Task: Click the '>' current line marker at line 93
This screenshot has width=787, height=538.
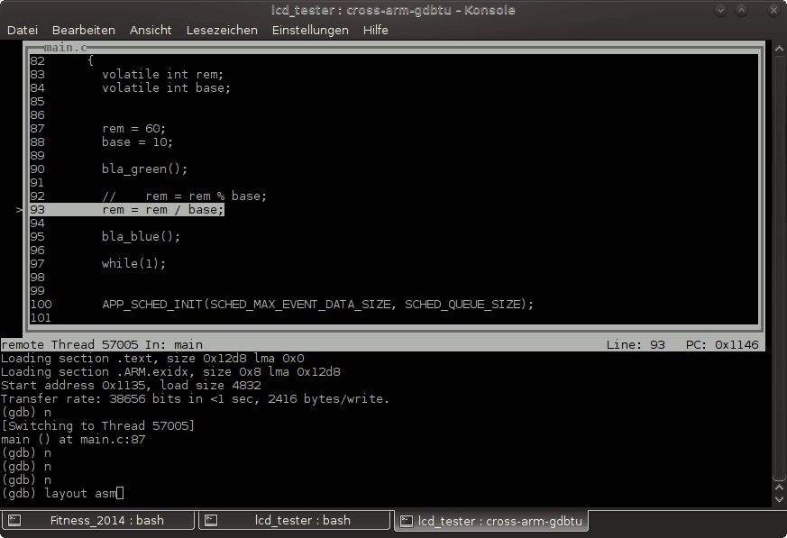Action: click(x=19, y=210)
